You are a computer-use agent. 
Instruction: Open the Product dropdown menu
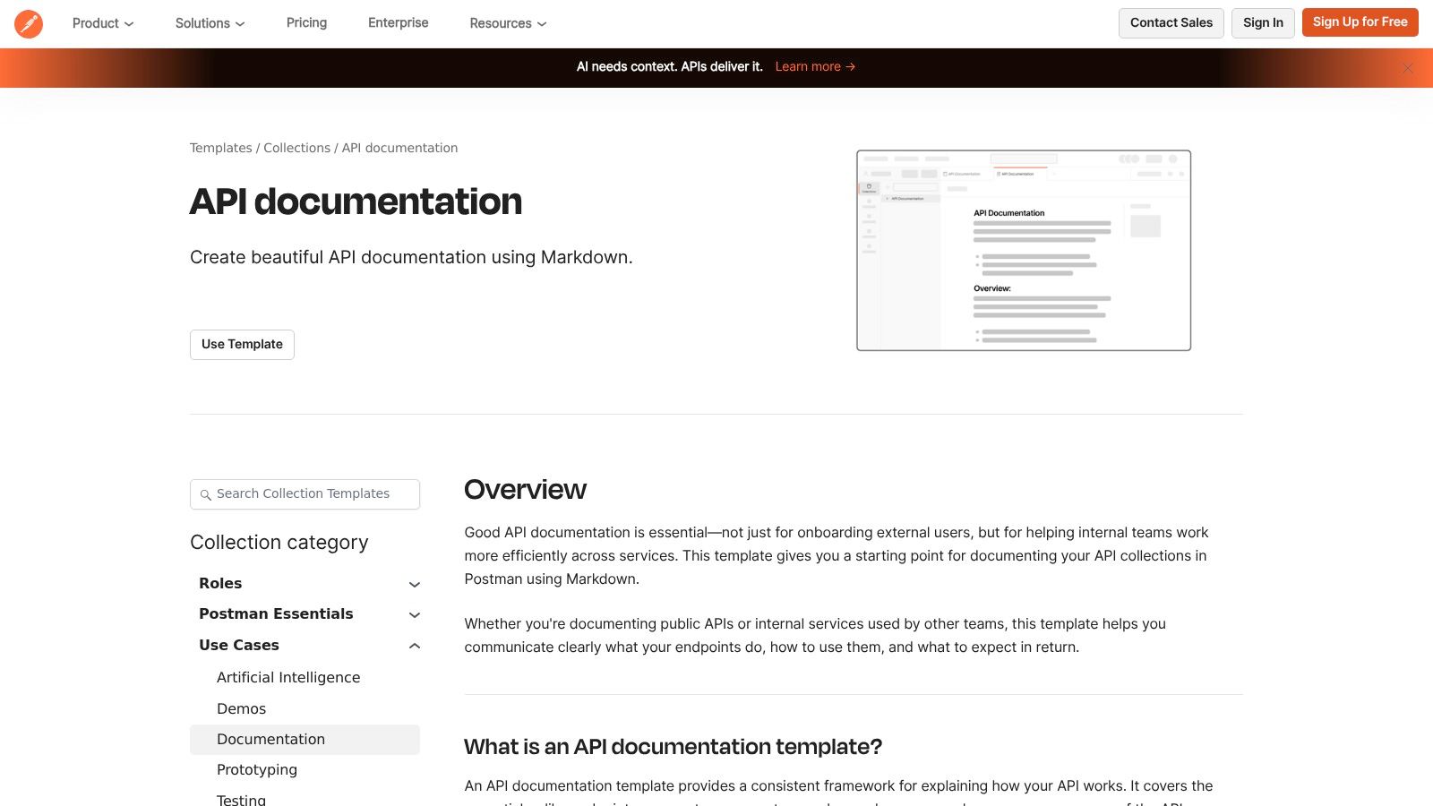click(x=103, y=23)
